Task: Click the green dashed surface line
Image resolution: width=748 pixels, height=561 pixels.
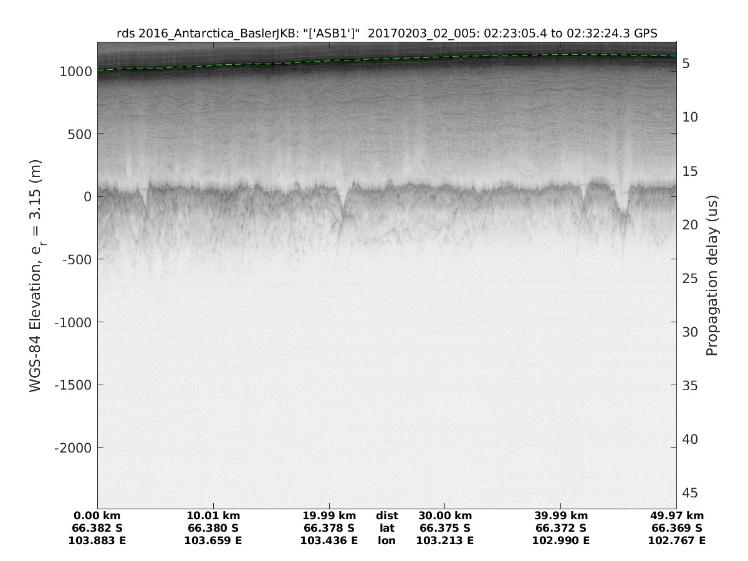Action: pos(386,58)
